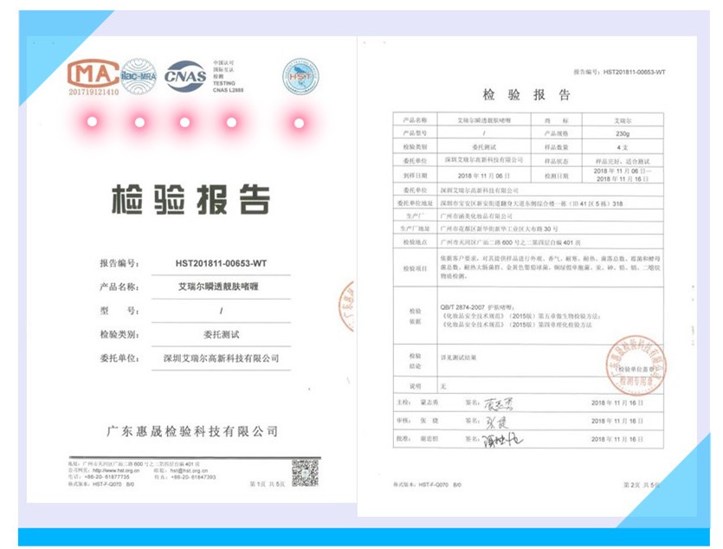Click cover product name 艾瑞尔瞬透靓肤啫喱
This screenshot has height=549, width=723.
218,287
